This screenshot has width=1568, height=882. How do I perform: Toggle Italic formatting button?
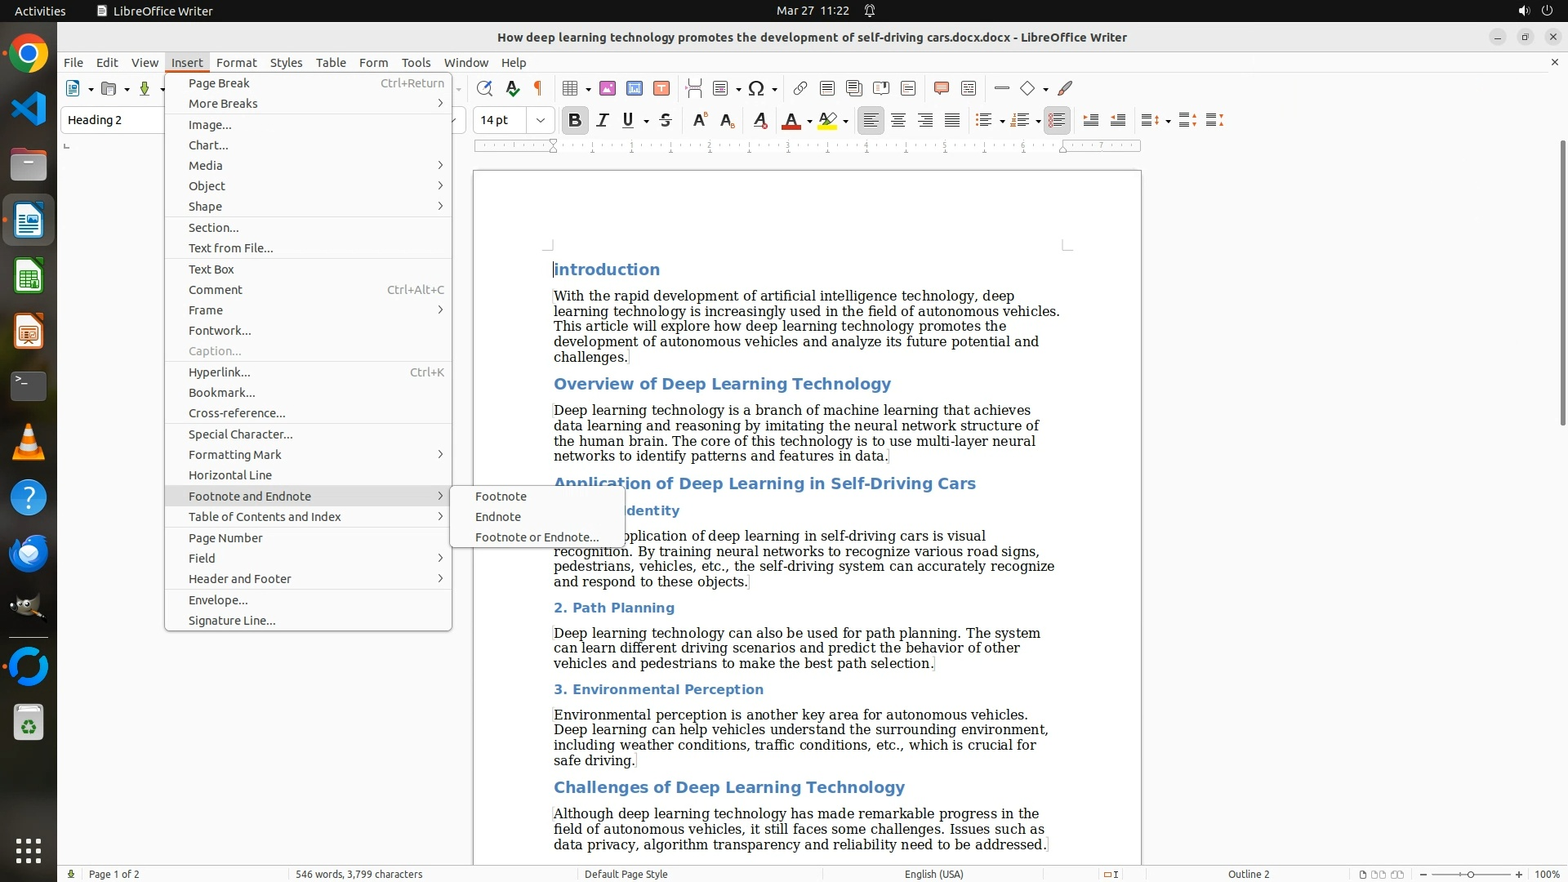[x=602, y=121]
